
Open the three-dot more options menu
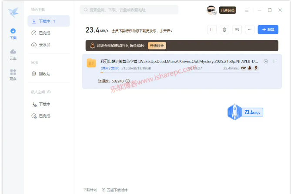(x=250, y=30)
